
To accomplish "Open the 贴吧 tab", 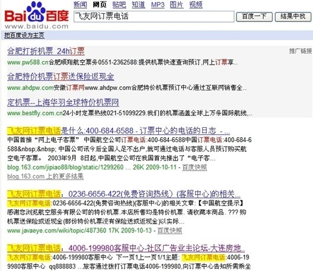I will 119,4.
